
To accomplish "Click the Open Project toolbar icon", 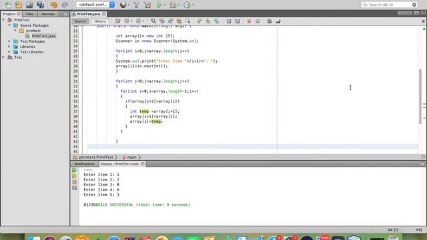I will pos(29,5).
